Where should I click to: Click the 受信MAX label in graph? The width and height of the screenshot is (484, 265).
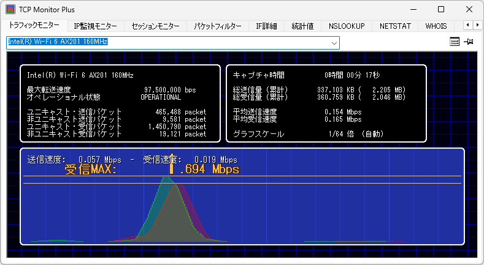pos(90,170)
